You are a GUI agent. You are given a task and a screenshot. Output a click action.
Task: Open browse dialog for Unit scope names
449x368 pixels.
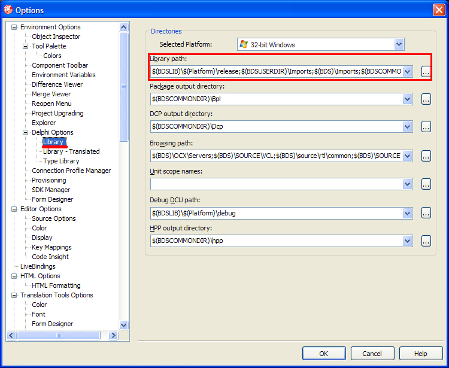pos(426,184)
